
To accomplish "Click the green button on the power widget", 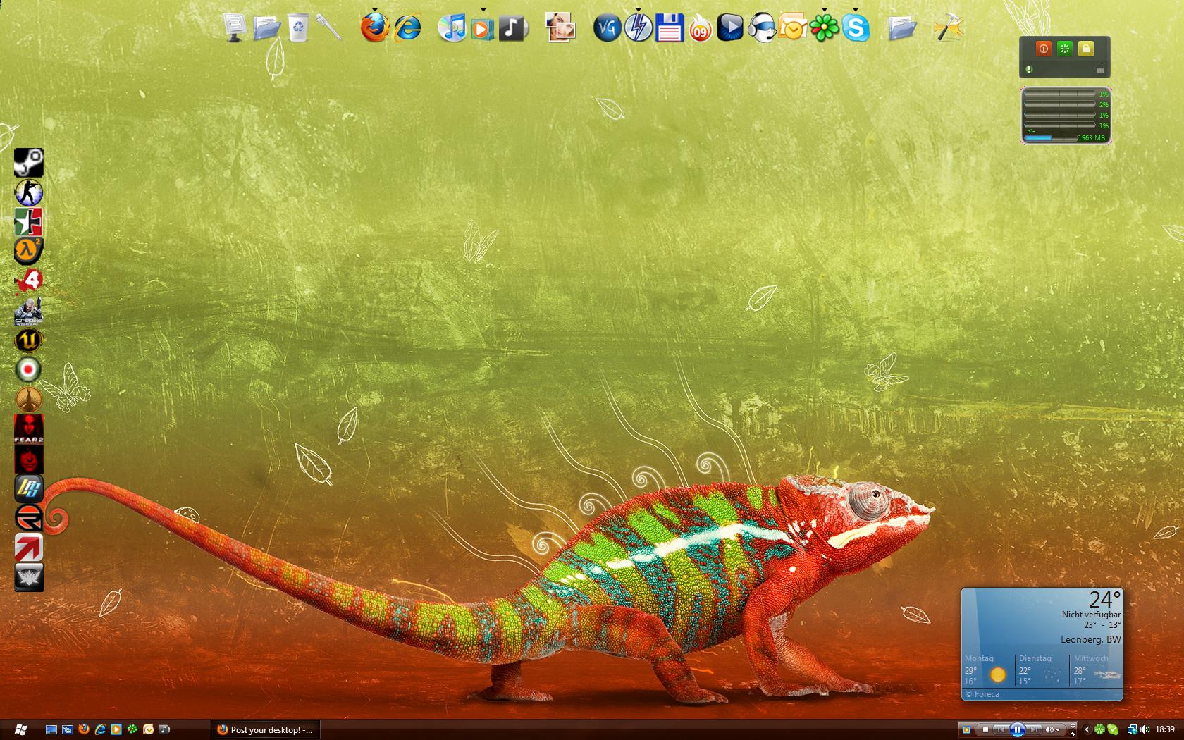I will [x=1065, y=48].
